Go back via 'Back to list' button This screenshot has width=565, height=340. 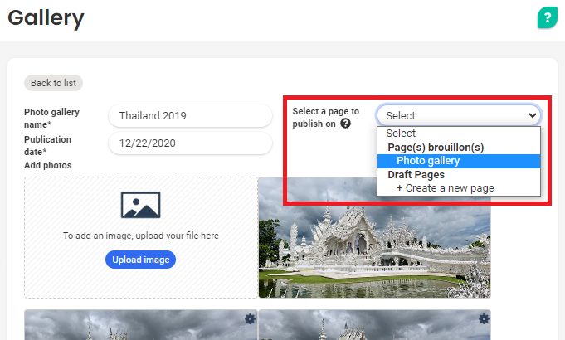pos(53,83)
